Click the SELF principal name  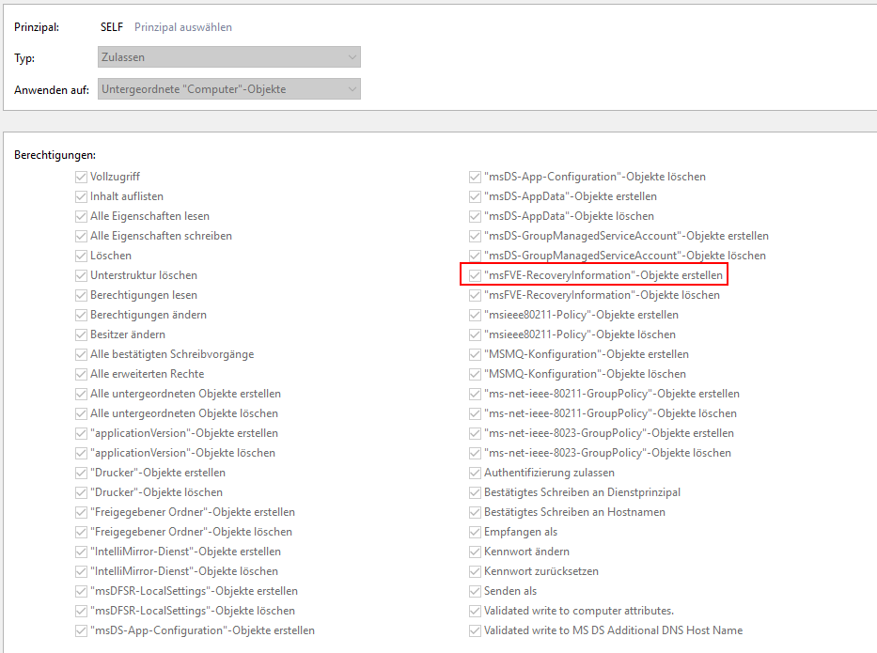tap(111, 27)
